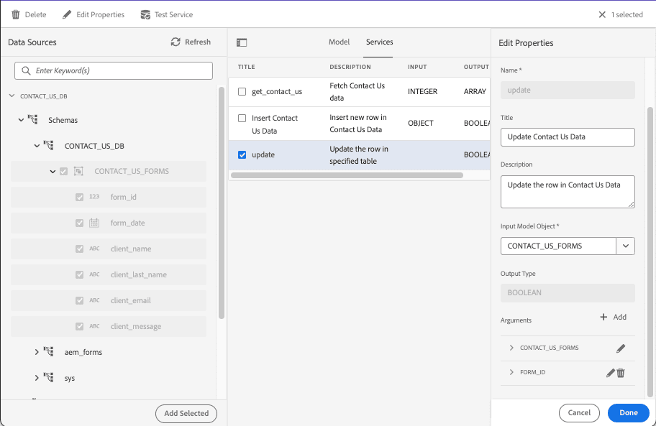Click the INPUT column header
Screen dimensions: 656x426
pos(417,67)
